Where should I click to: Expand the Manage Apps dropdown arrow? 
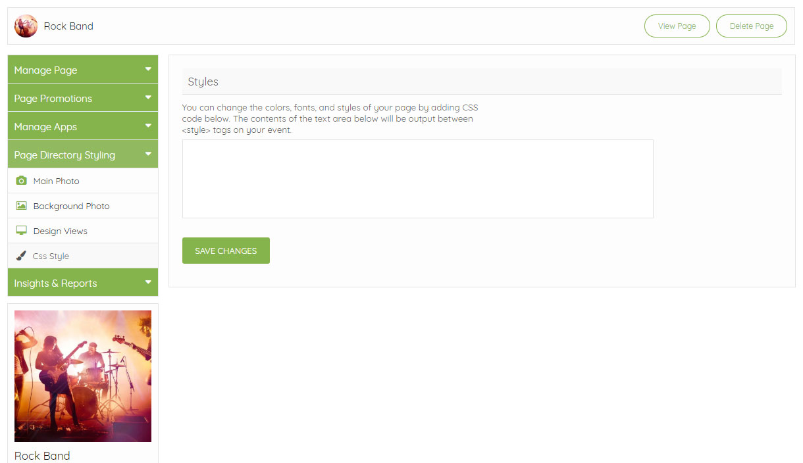click(x=148, y=126)
